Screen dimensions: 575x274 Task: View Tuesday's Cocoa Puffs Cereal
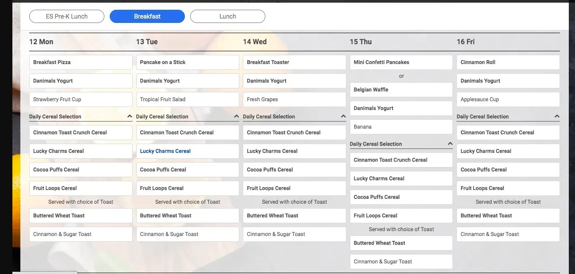pyautogui.click(x=188, y=170)
